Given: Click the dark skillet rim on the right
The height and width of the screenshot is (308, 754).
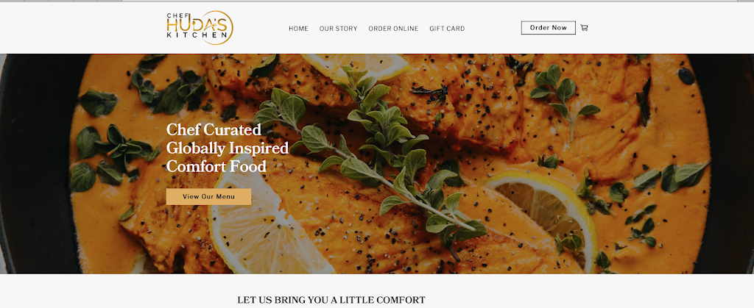Looking at the screenshot, I should 728,163.
